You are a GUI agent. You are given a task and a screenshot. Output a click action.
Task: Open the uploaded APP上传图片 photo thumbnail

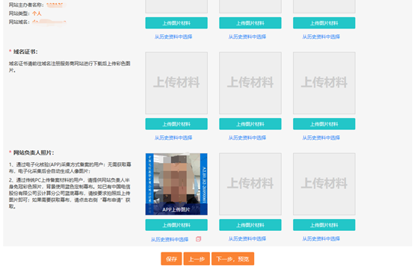click(x=176, y=185)
